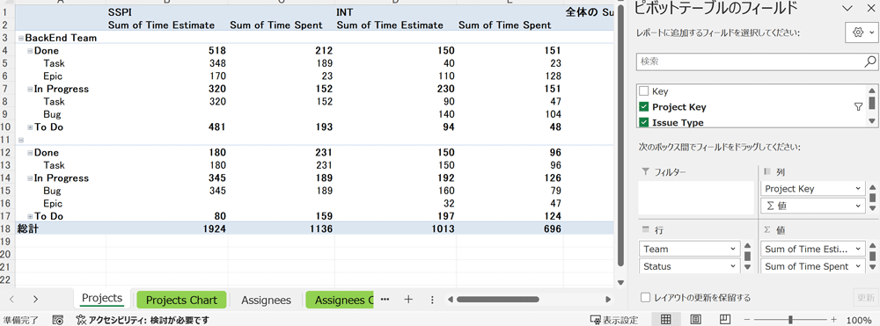The height and width of the screenshot is (326, 880).
Task: Click the display settings button in the status bar
Action: point(614,320)
